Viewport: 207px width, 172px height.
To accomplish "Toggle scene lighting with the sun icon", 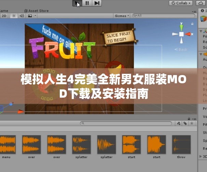I will tap(14, 16).
